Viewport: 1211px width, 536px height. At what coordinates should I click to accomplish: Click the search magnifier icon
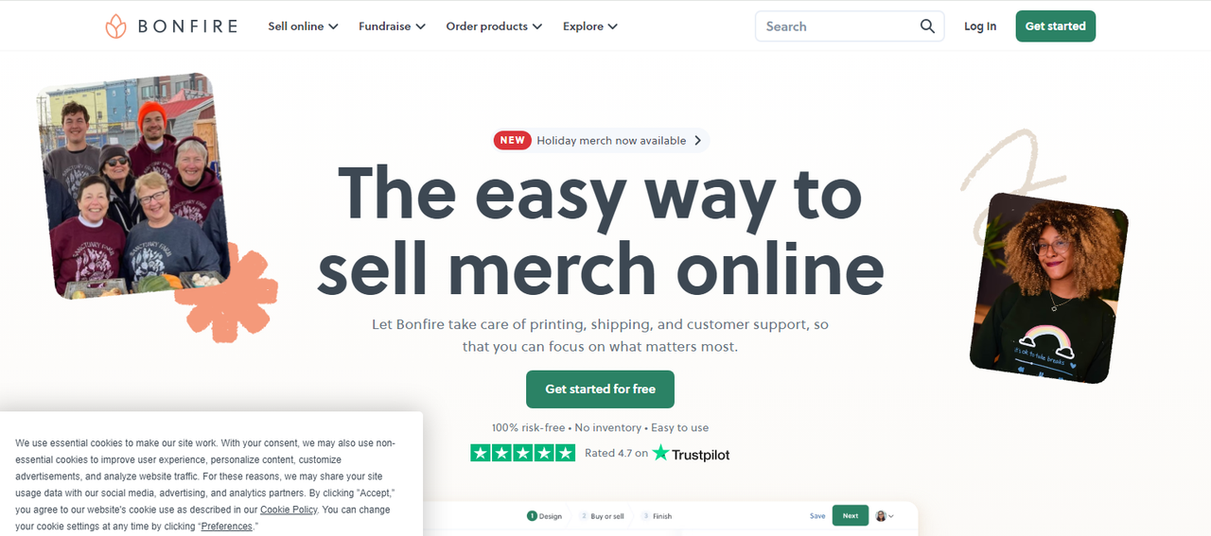[x=927, y=26]
